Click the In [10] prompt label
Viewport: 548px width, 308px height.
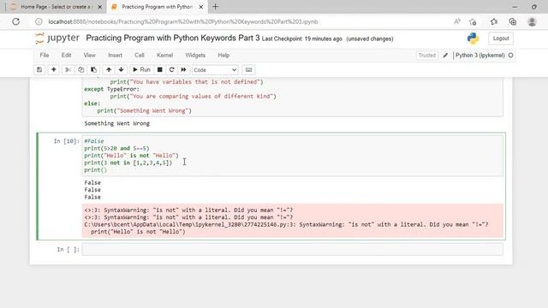click(67, 141)
